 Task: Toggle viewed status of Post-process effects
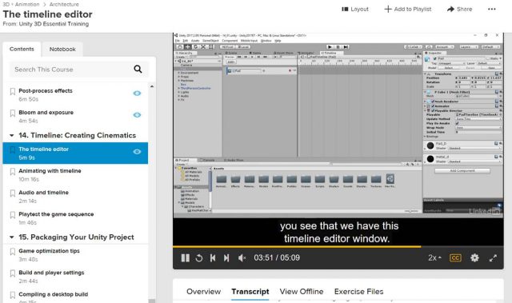point(137,94)
